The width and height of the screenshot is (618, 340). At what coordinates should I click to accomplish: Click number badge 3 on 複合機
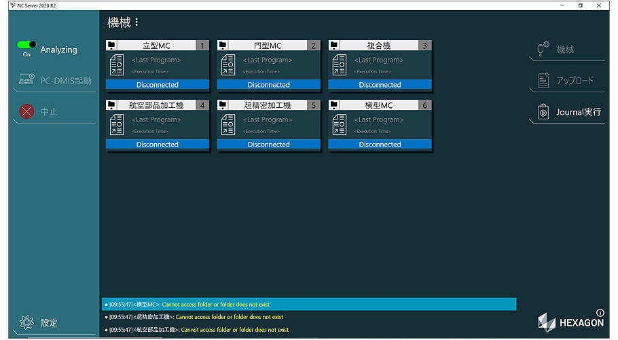point(425,45)
